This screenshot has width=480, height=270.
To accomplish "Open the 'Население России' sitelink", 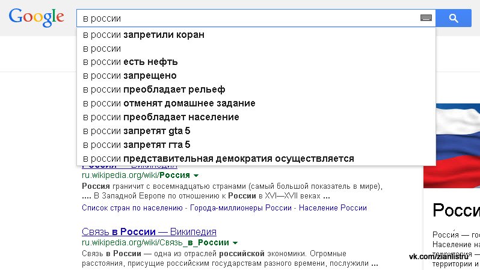I will [330, 208].
